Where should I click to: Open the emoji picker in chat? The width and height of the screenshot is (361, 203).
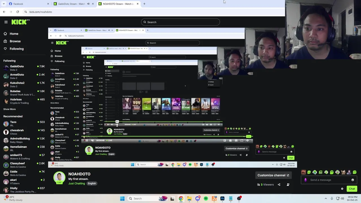tap(353, 180)
